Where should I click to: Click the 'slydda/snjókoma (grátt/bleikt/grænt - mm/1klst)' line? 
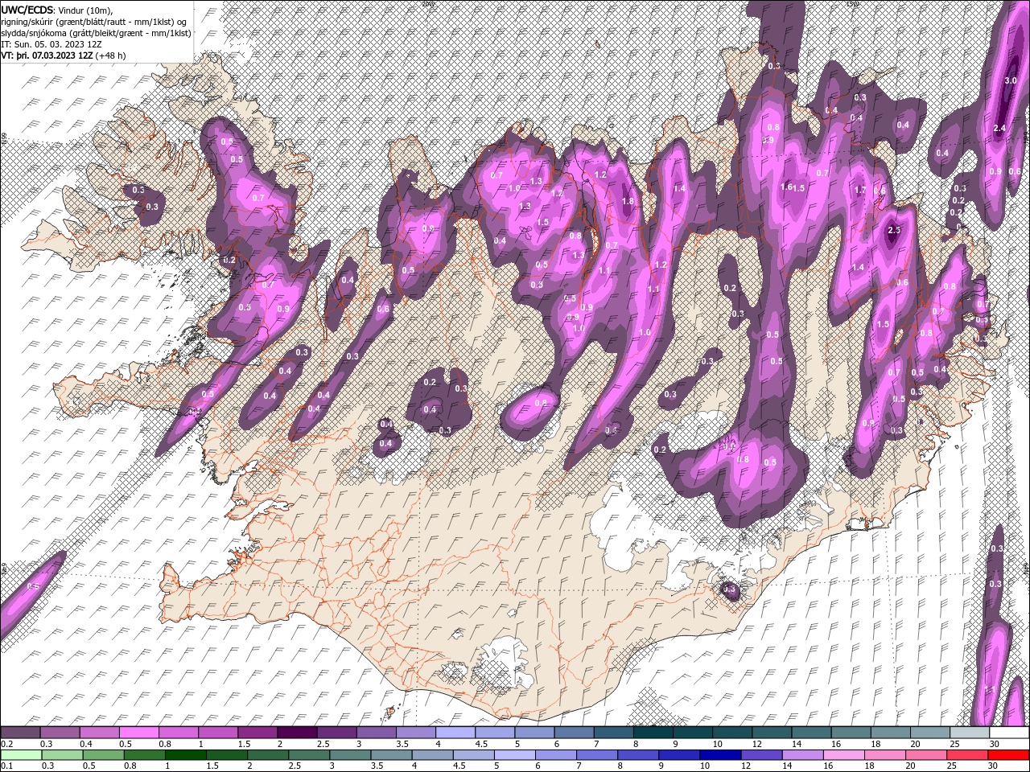tap(96, 33)
